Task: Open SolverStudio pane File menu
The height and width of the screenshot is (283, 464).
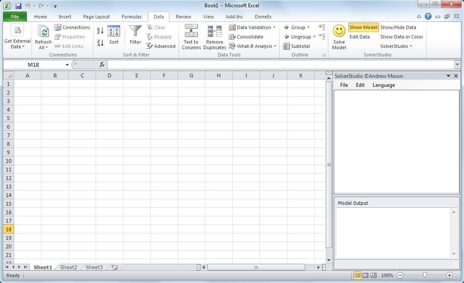Action: [x=344, y=85]
